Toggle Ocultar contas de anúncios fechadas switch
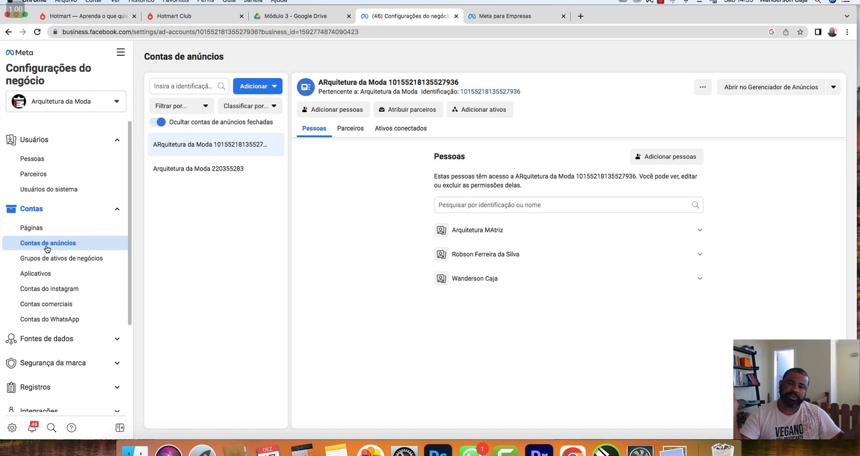This screenshot has width=860, height=456. click(158, 122)
